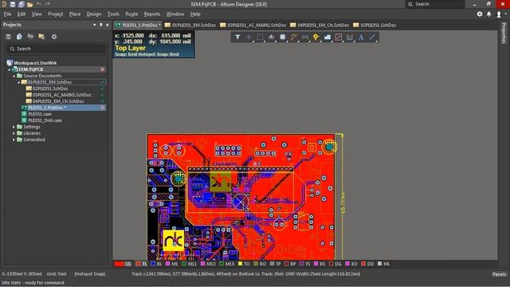510x287 pixels.
Task: Expand the Settings folder
Action: point(14,127)
